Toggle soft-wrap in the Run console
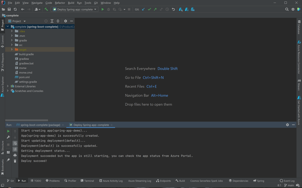 point(15,144)
